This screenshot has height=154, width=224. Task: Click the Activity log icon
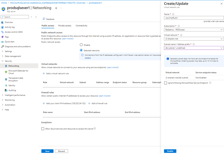point(2,27)
